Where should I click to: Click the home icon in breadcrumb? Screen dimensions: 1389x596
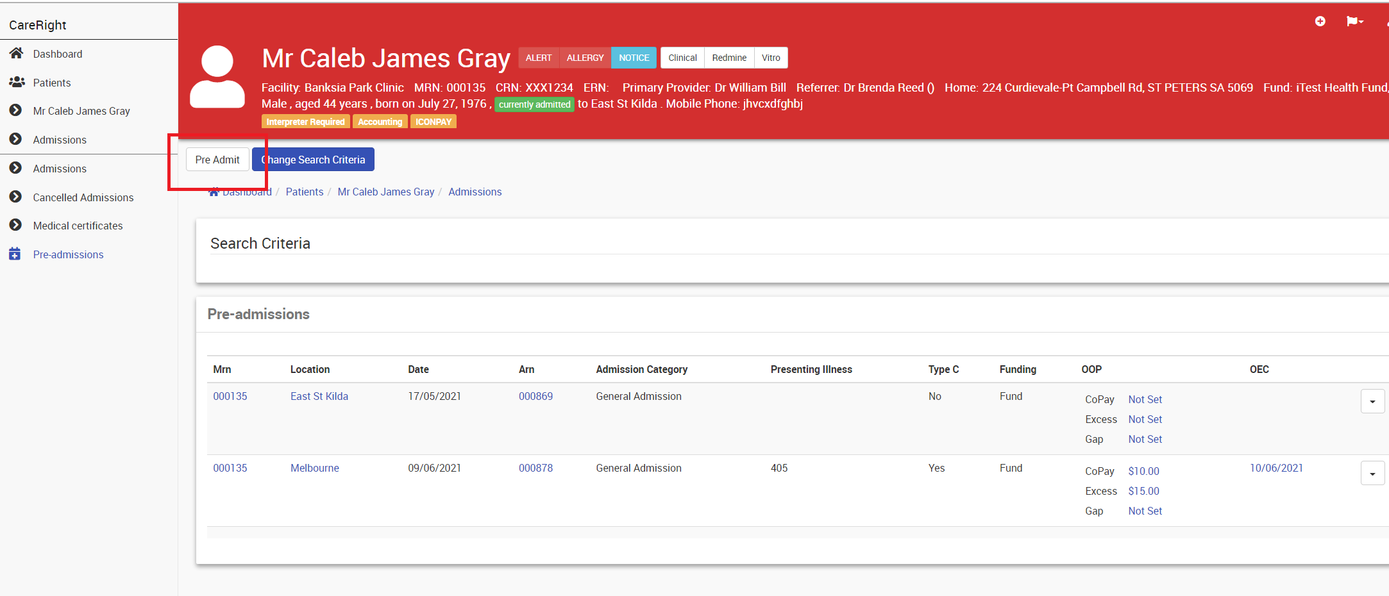click(x=214, y=192)
